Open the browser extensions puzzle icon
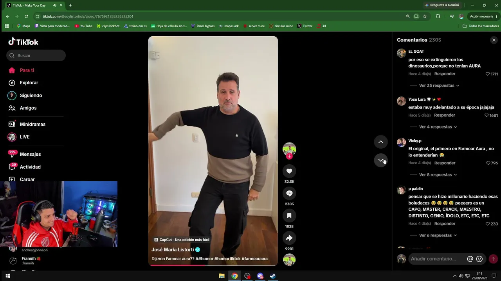The height and width of the screenshot is (281, 501). (438, 16)
